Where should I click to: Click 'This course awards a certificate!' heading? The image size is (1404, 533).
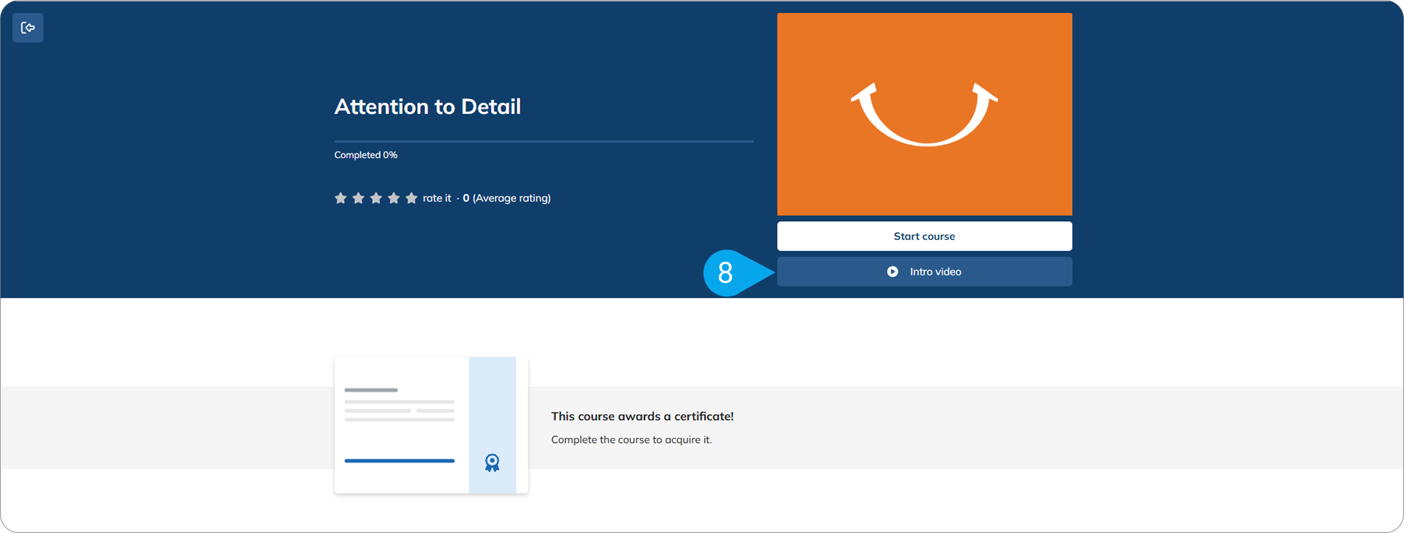click(x=642, y=416)
